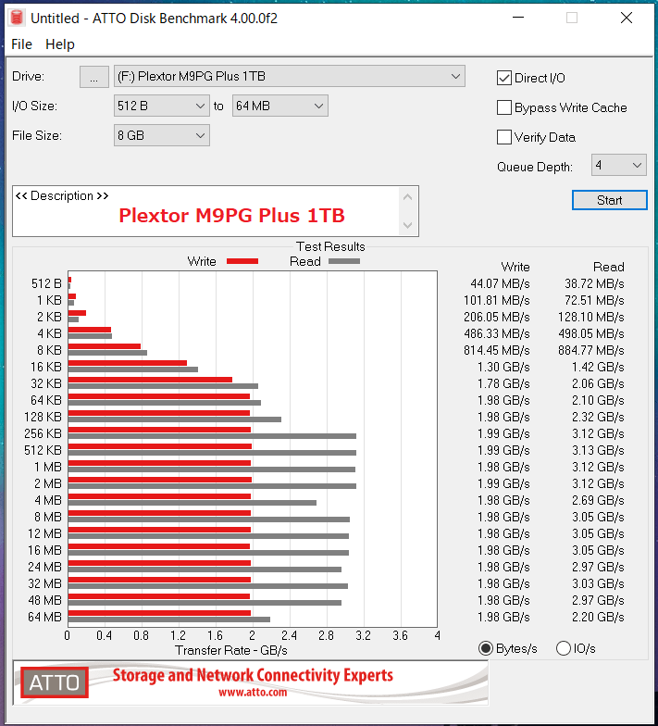Image resolution: width=658 pixels, height=726 pixels.
Task: Minimize the ATTO Disk Benchmark window
Action: pyautogui.click(x=518, y=18)
